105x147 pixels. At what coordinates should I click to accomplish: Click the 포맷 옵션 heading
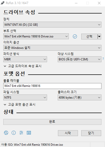(14, 74)
